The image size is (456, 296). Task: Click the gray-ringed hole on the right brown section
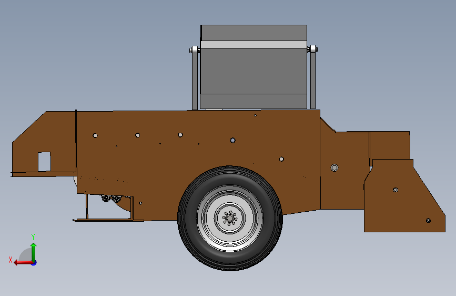(x=335, y=168)
